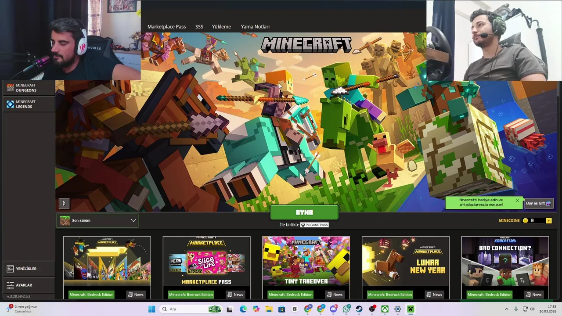Click the microphone tray icon
Image resolution: width=562 pixels, height=316 pixels.
pyautogui.click(x=516, y=309)
